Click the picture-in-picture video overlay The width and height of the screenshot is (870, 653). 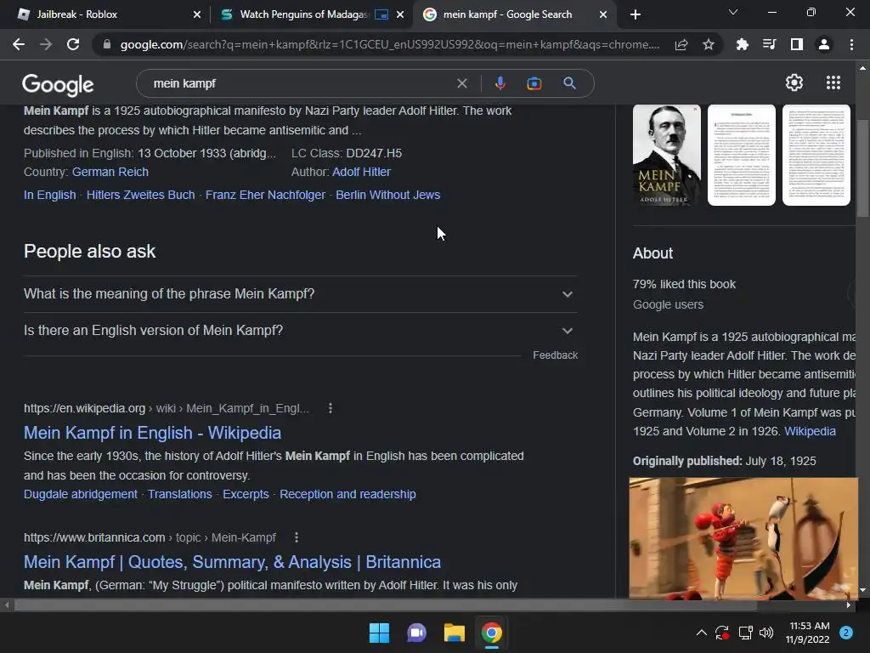pos(743,538)
